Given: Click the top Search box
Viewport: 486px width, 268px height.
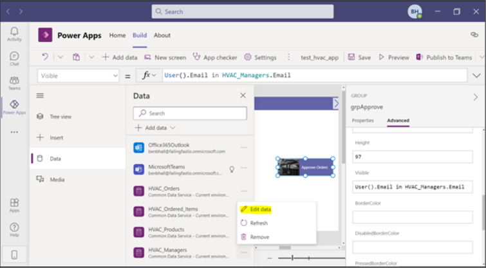Looking at the screenshot, I should pyautogui.click(x=243, y=12).
